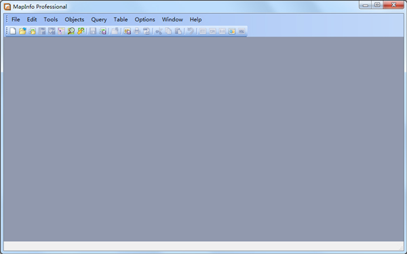The width and height of the screenshot is (407, 254).
Task: Open the Query menu
Action: [x=99, y=20]
